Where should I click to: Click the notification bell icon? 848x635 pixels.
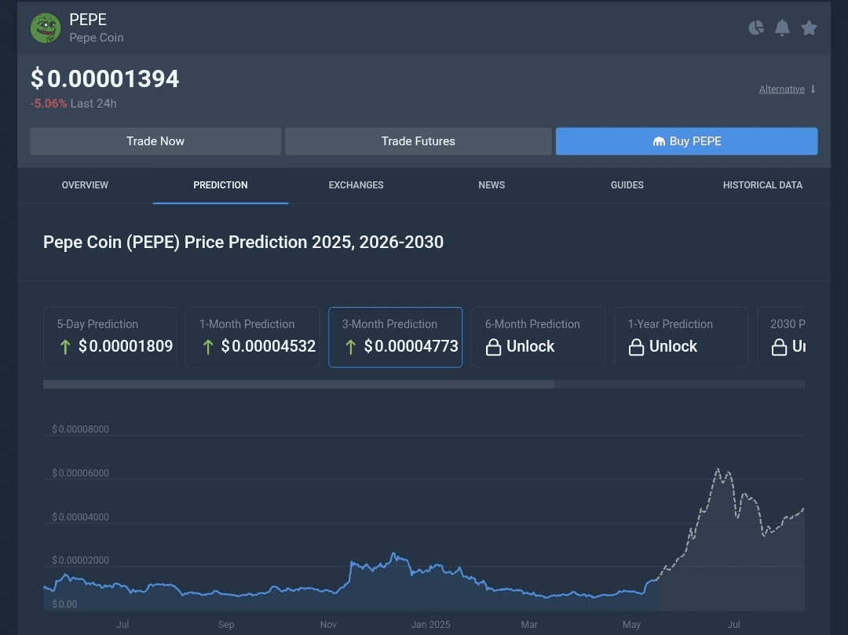point(782,27)
